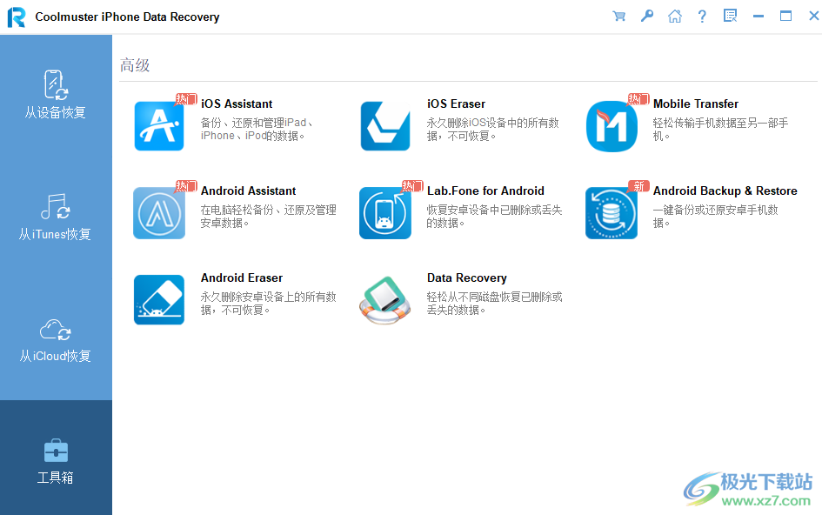Open the Android Eraser app icon
This screenshot has height=515, width=822.
click(159, 299)
